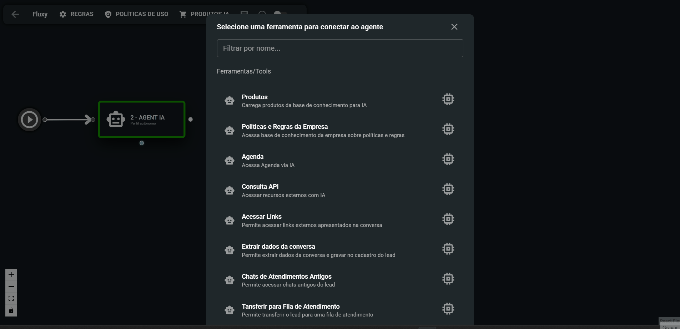Viewport: 680px width, 329px height.
Task: Connect the Produtos tool chip icon
Action: (x=448, y=99)
